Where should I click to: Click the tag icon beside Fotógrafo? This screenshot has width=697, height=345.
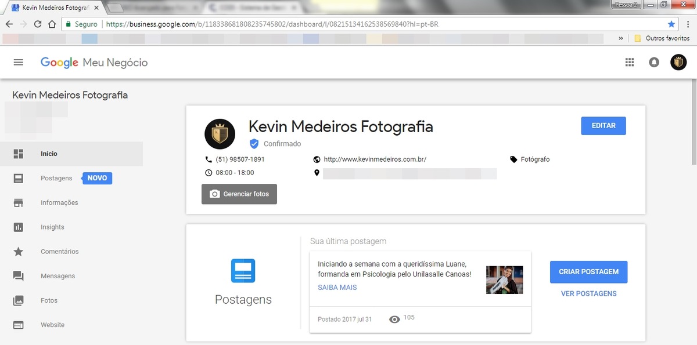513,159
